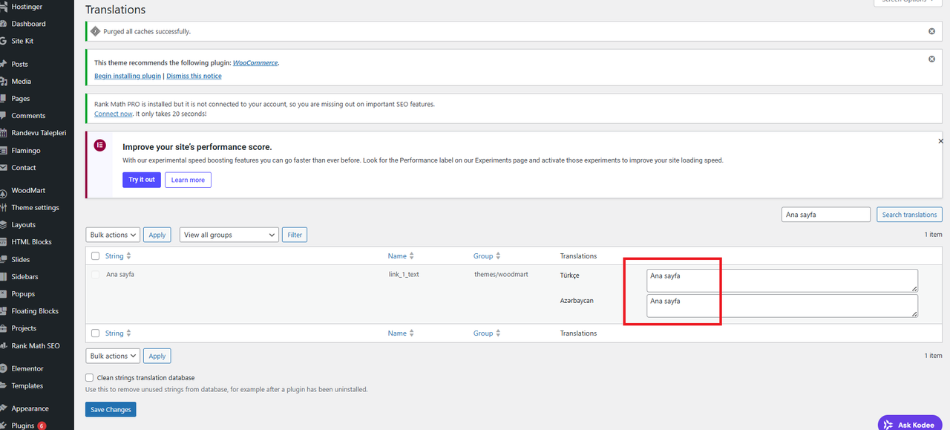
Task: Click the 'Search translations' button
Action: (909, 215)
